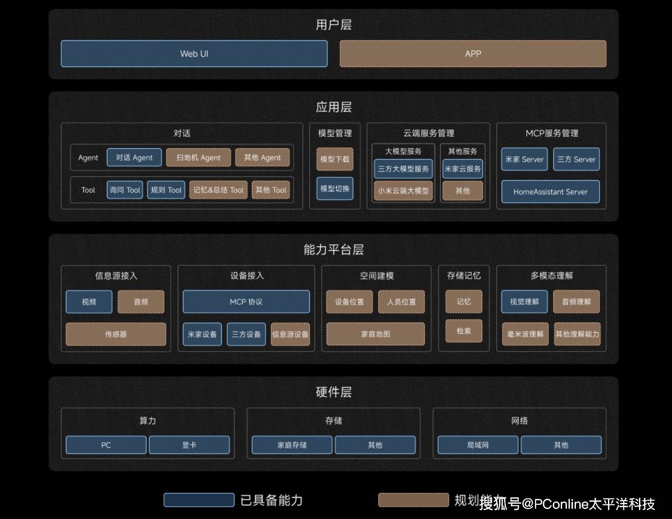Select the APP block in 用户层
The width and height of the screenshot is (672, 519).
[x=472, y=54]
